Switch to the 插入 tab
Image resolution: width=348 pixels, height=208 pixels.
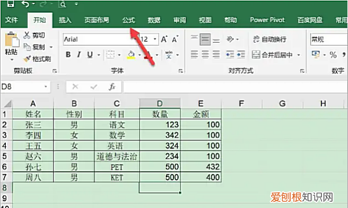point(65,20)
